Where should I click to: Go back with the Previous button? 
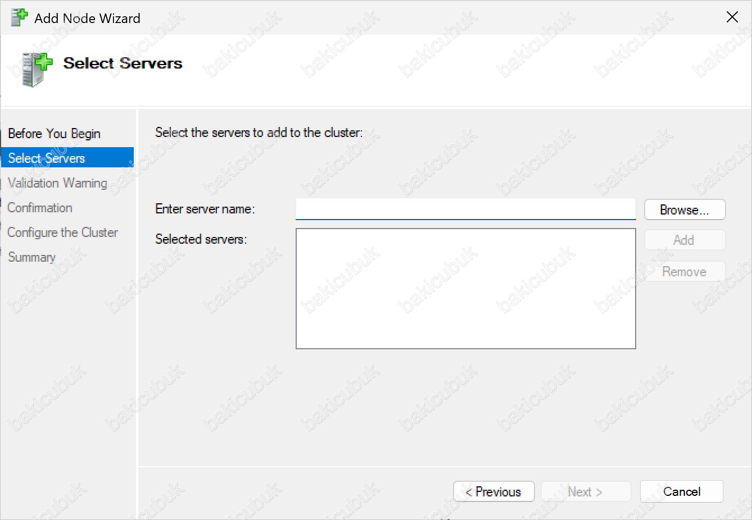493,492
